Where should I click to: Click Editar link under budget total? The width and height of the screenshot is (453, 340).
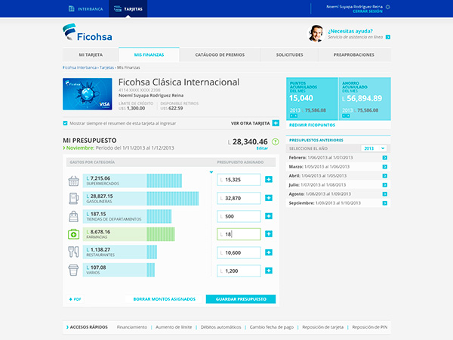pos(262,148)
